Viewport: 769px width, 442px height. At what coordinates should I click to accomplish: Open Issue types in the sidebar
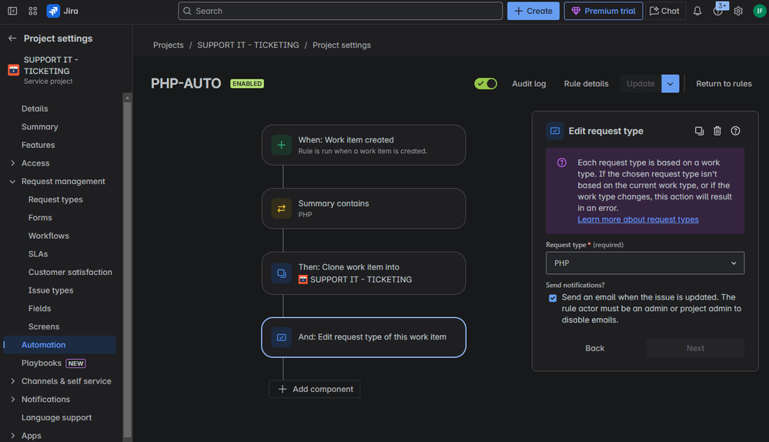pos(51,290)
